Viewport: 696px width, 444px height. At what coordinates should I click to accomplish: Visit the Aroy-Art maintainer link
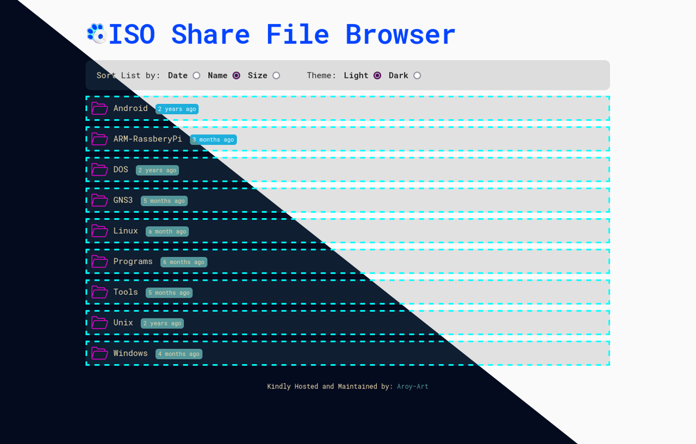click(x=413, y=386)
